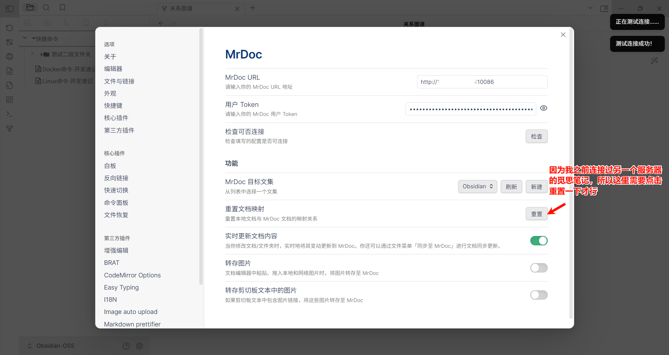Open 第三方插件 under 选项
This screenshot has height=355, width=669.
pos(119,131)
